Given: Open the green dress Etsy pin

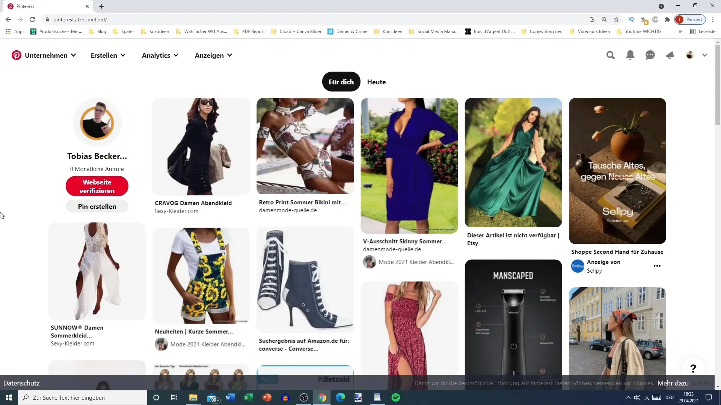Looking at the screenshot, I should 513,162.
